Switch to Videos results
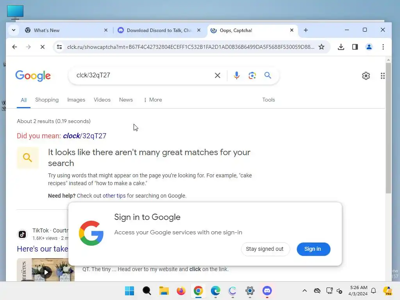Viewport: 400px width, 300px height. (x=102, y=100)
